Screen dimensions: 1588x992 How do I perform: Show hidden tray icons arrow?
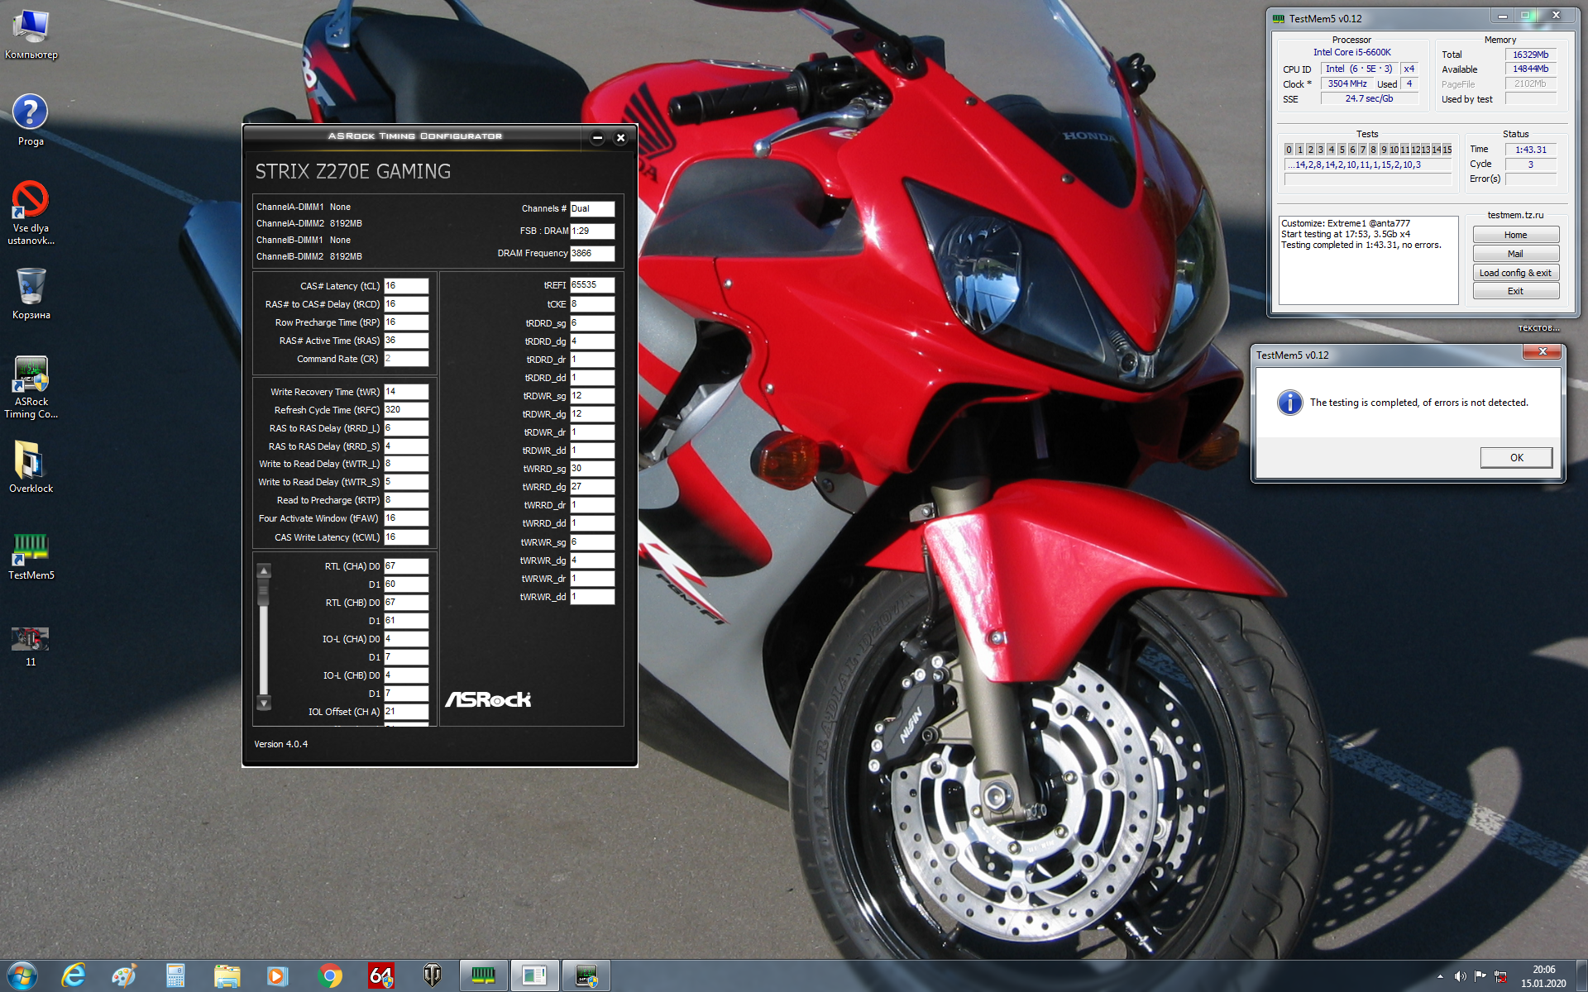(x=1440, y=976)
